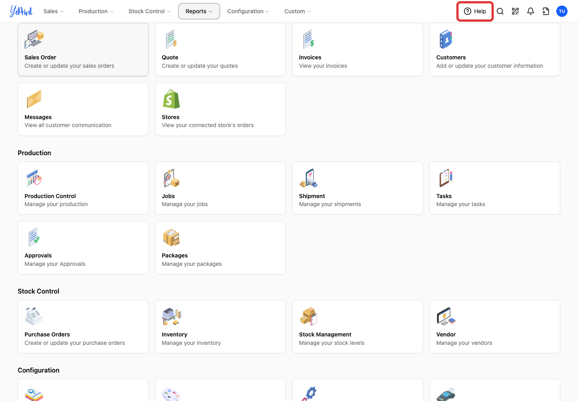Expand the Stock Control dropdown menu
Viewport: 578px width, 401px height.
coord(149,11)
